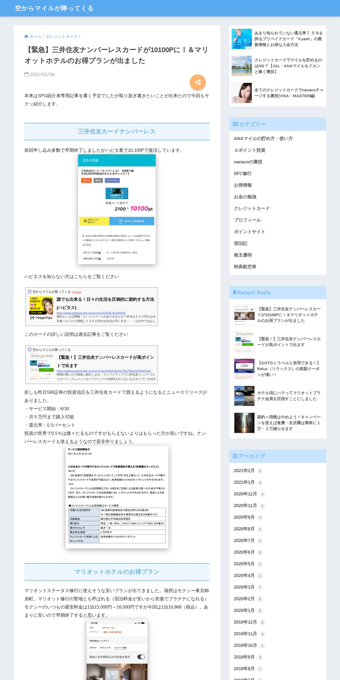Open recent post 三井住友ナンバーレスカードが高ポイントで出ます
Screen dimensions: 340x680
[289, 342]
